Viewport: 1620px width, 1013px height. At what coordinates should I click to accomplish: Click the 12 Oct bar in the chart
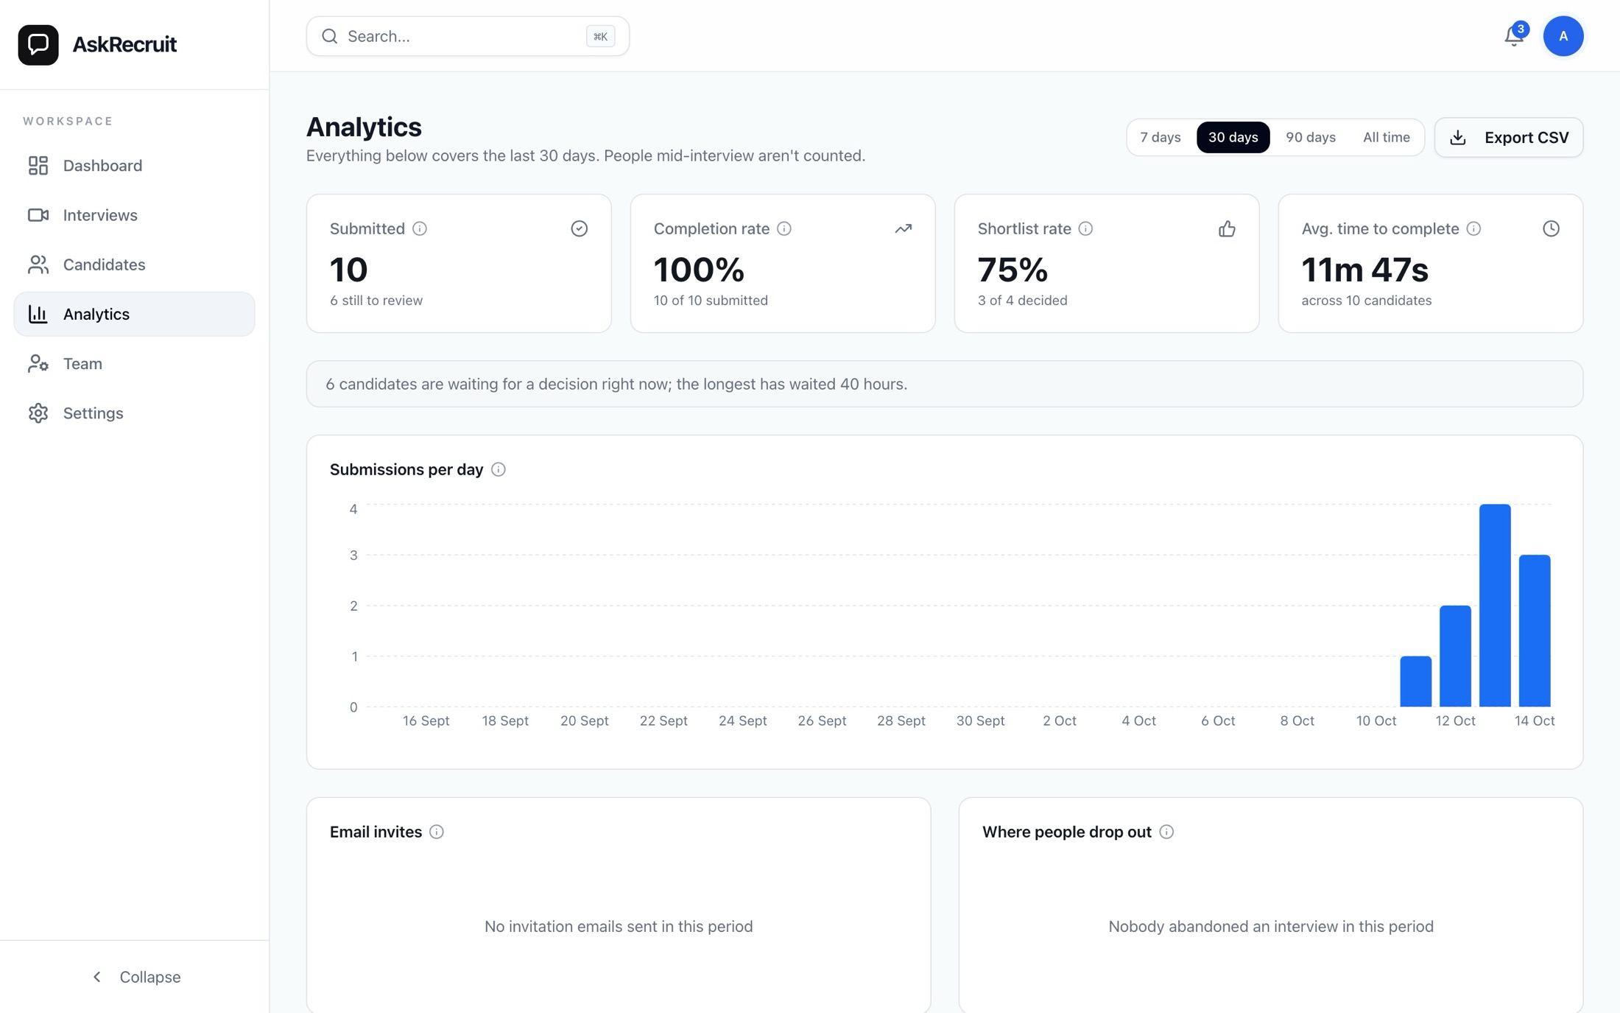(x=1455, y=656)
